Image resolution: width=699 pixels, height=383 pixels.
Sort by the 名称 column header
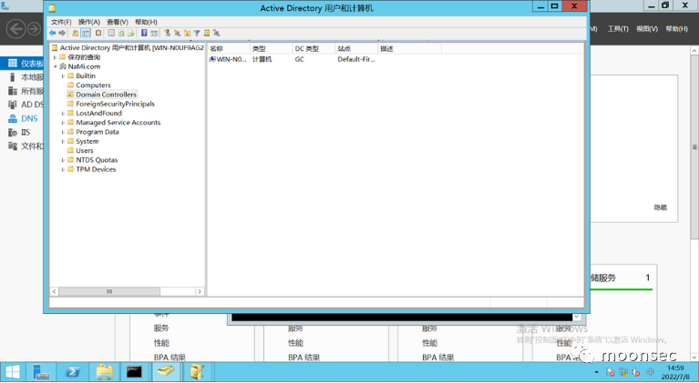coord(229,48)
